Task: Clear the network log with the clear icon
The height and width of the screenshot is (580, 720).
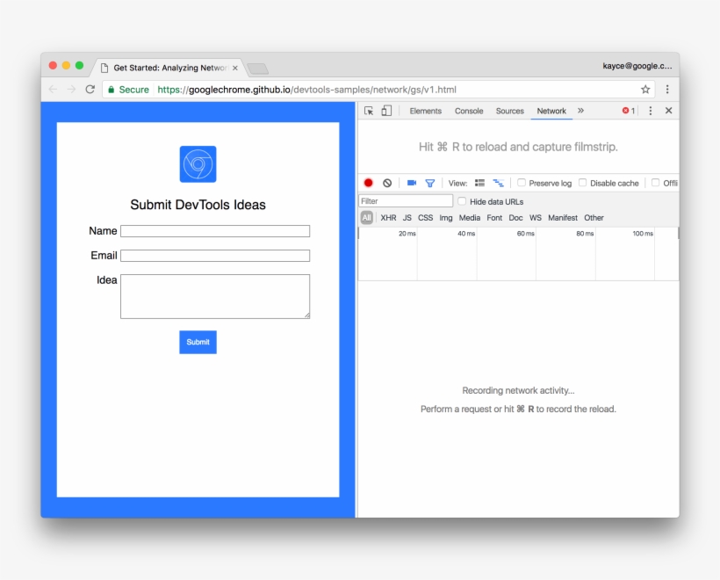Action: tap(387, 183)
